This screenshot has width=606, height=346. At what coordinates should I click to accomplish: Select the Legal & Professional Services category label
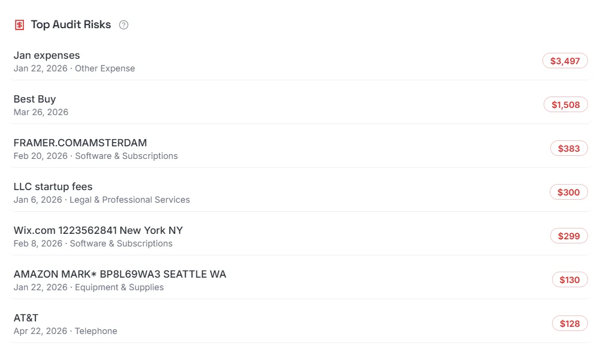coord(129,200)
